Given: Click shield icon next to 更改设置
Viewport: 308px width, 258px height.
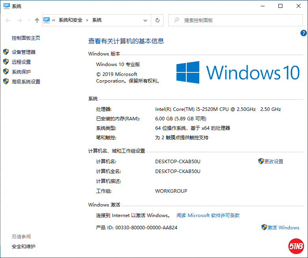Looking at the screenshot, I should click(x=261, y=161).
